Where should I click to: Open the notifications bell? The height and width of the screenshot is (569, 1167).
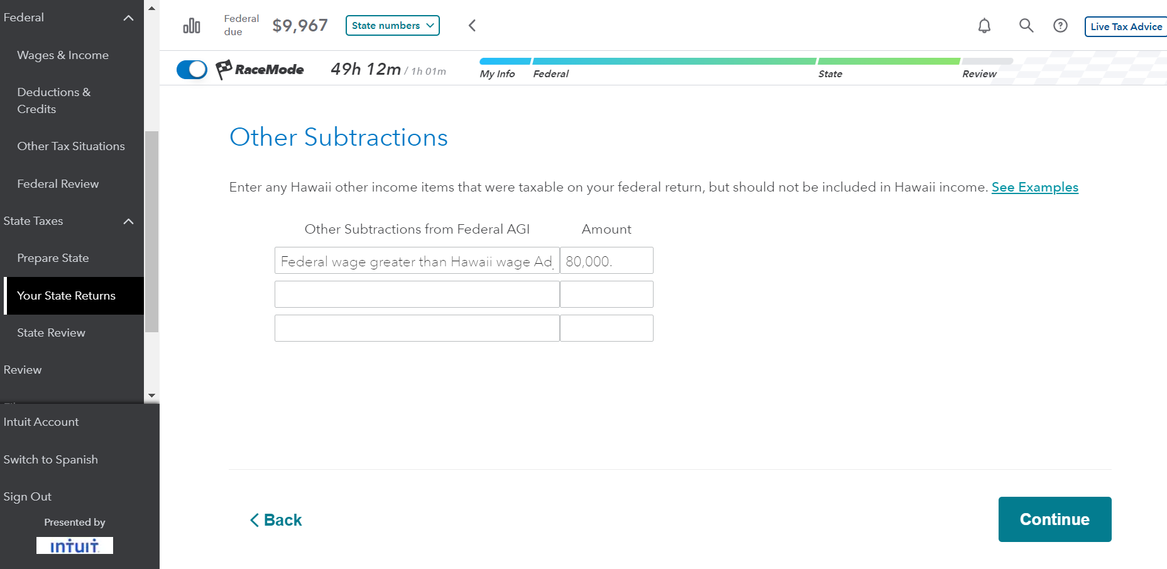pyautogui.click(x=984, y=26)
